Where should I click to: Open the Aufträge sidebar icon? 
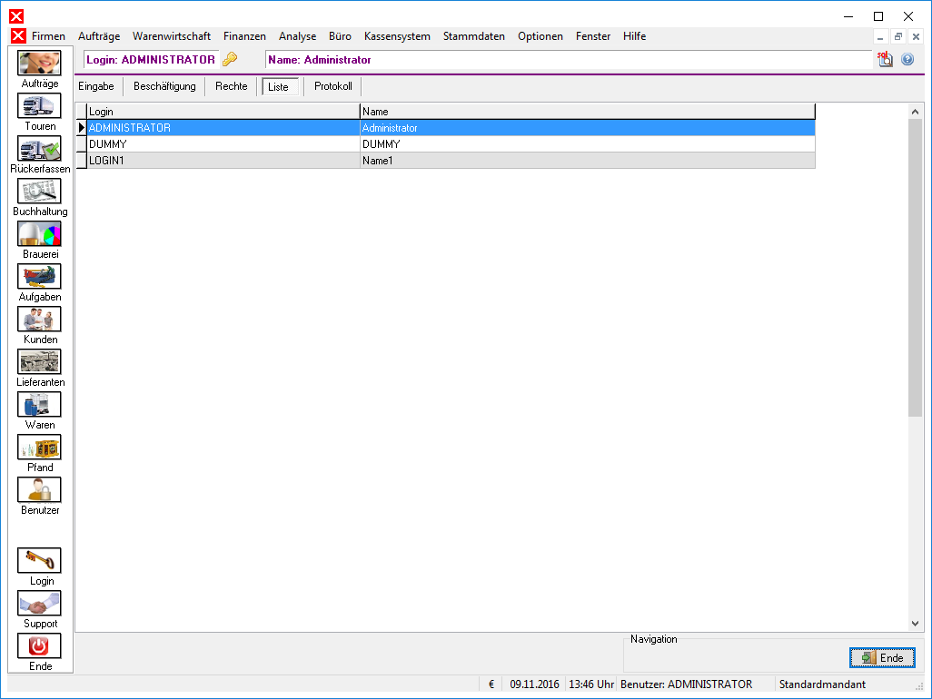coord(39,63)
